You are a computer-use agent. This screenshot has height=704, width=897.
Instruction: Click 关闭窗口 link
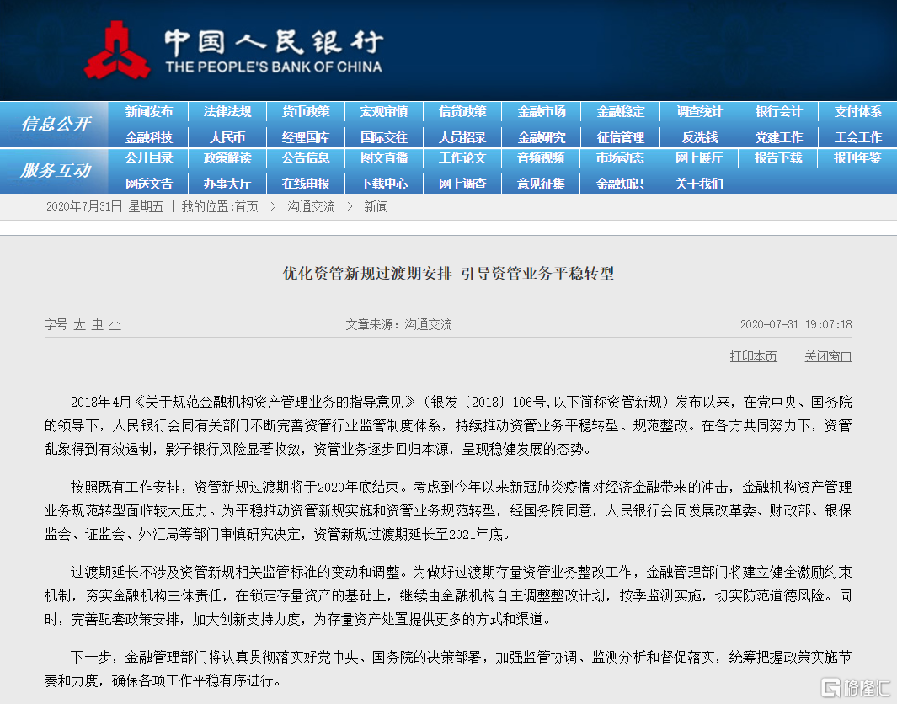coord(828,356)
